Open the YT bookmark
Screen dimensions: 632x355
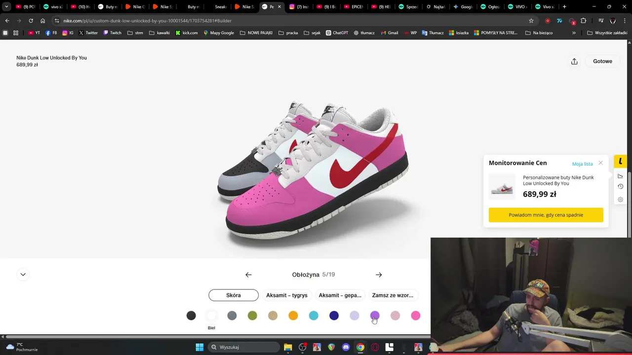[34, 33]
